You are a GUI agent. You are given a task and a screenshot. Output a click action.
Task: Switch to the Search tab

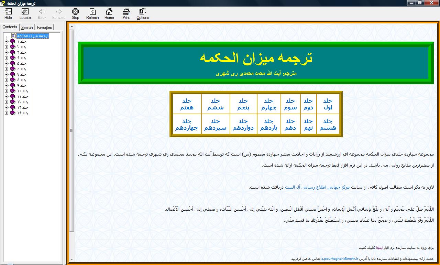tap(27, 28)
